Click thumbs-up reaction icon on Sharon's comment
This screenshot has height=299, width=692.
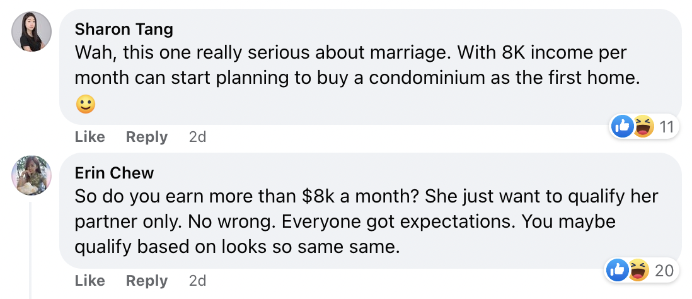point(622,127)
